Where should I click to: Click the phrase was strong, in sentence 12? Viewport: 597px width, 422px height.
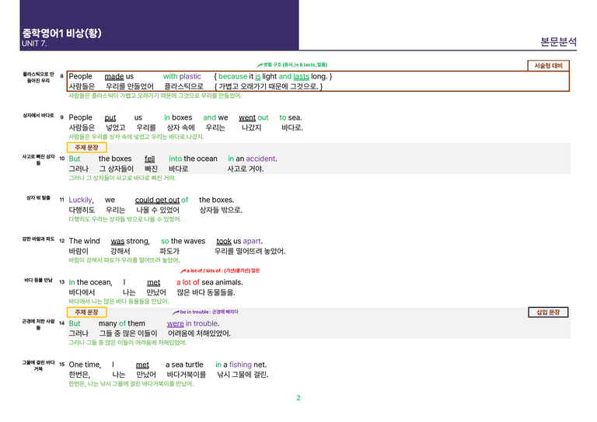click(x=131, y=241)
